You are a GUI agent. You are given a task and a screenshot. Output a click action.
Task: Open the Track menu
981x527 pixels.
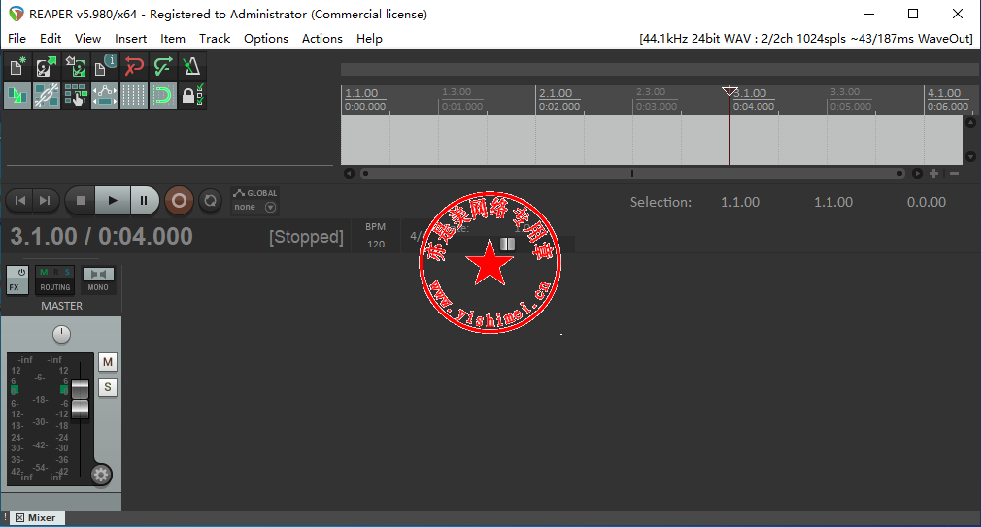tap(215, 39)
